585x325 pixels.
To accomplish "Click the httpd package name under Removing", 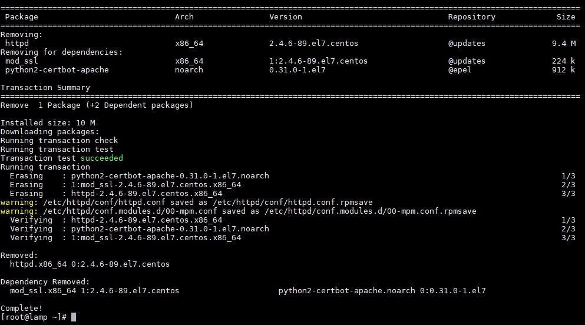I will point(16,43).
